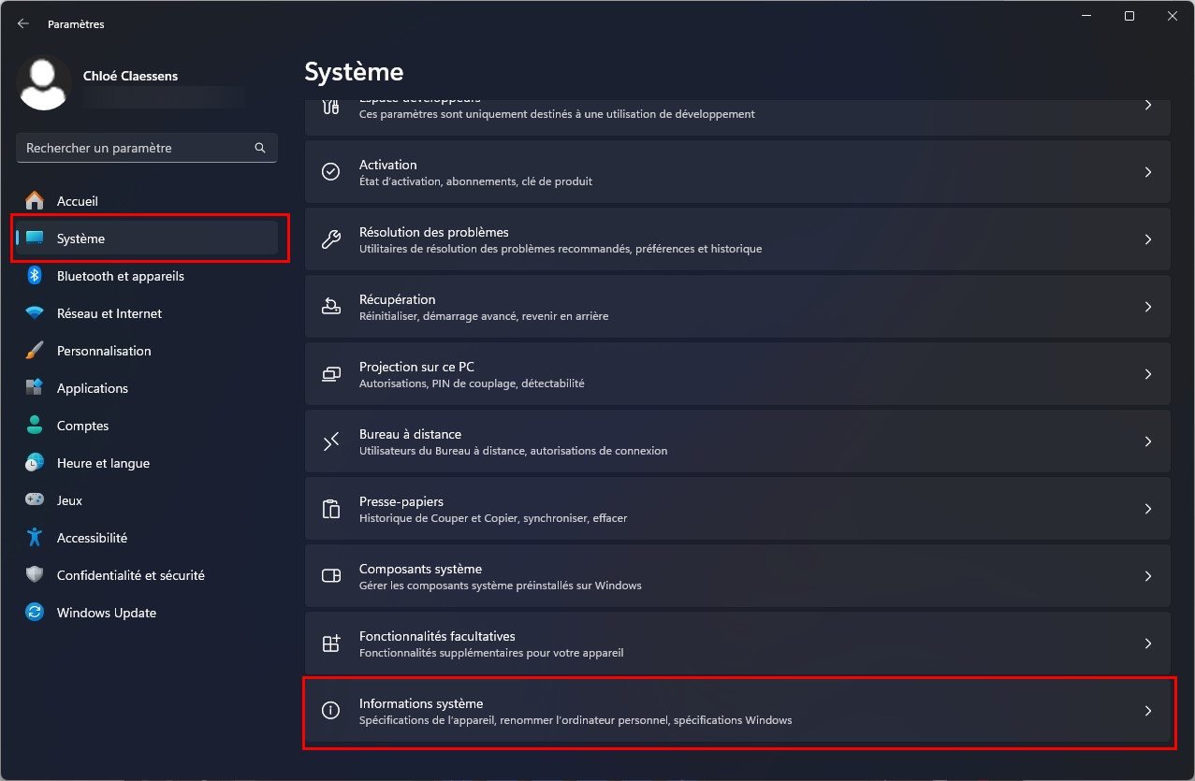Select Système in the sidebar
Viewport: 1195px width, 781px height.
click(x=147, y=239)
